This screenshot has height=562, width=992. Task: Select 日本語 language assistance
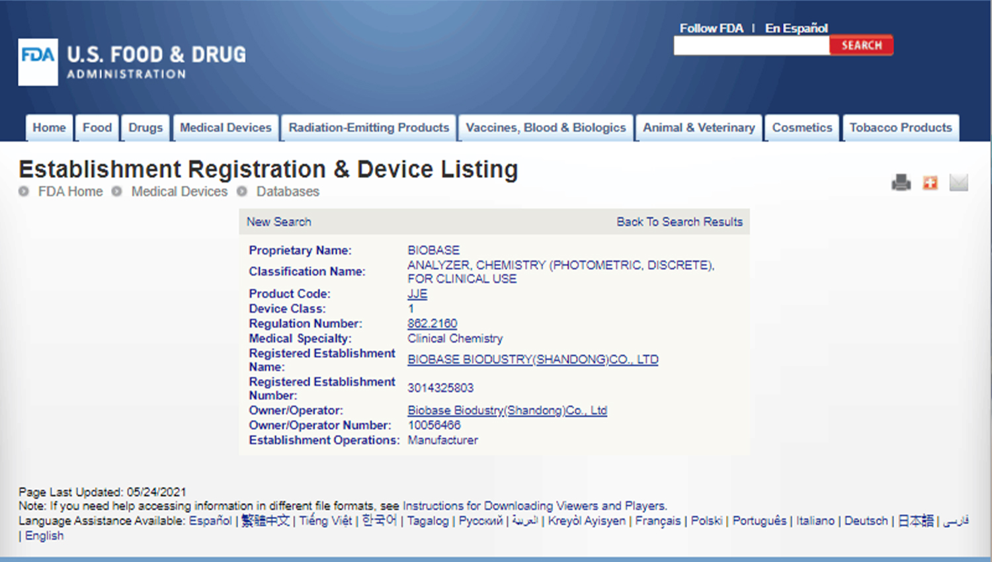[x=916, y=521]
